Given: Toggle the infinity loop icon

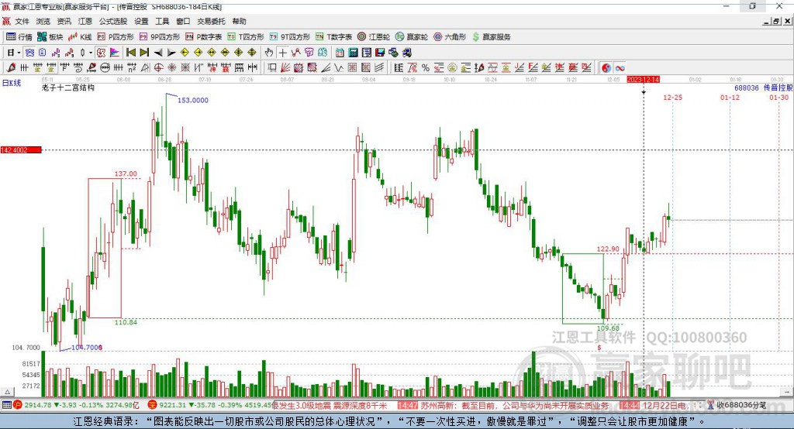Looking at the screenshot, I should pos(620,68).
